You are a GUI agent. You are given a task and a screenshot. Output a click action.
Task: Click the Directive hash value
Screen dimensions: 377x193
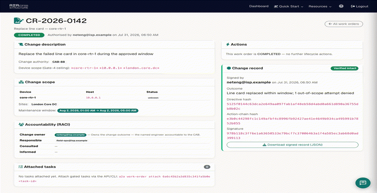click(292, 106)
